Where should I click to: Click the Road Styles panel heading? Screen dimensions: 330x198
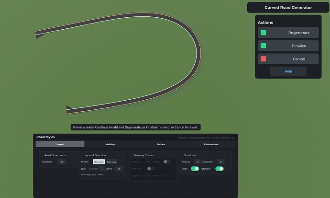pos(45,137)
